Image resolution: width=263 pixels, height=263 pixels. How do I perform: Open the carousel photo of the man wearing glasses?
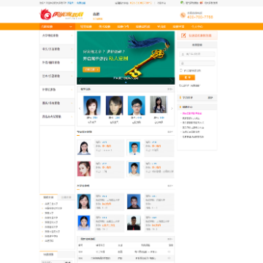click(137, 105)
